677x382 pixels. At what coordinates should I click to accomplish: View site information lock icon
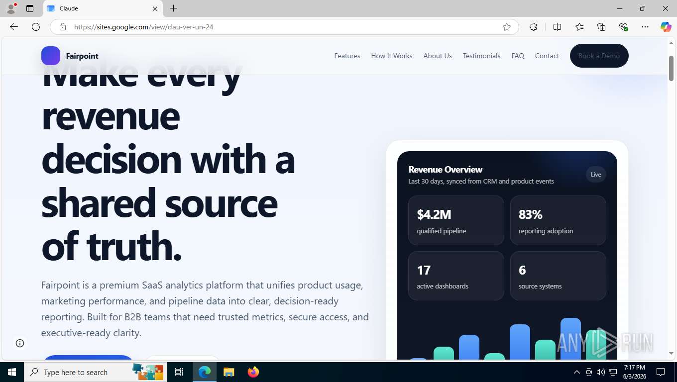[x=63, y=27]
